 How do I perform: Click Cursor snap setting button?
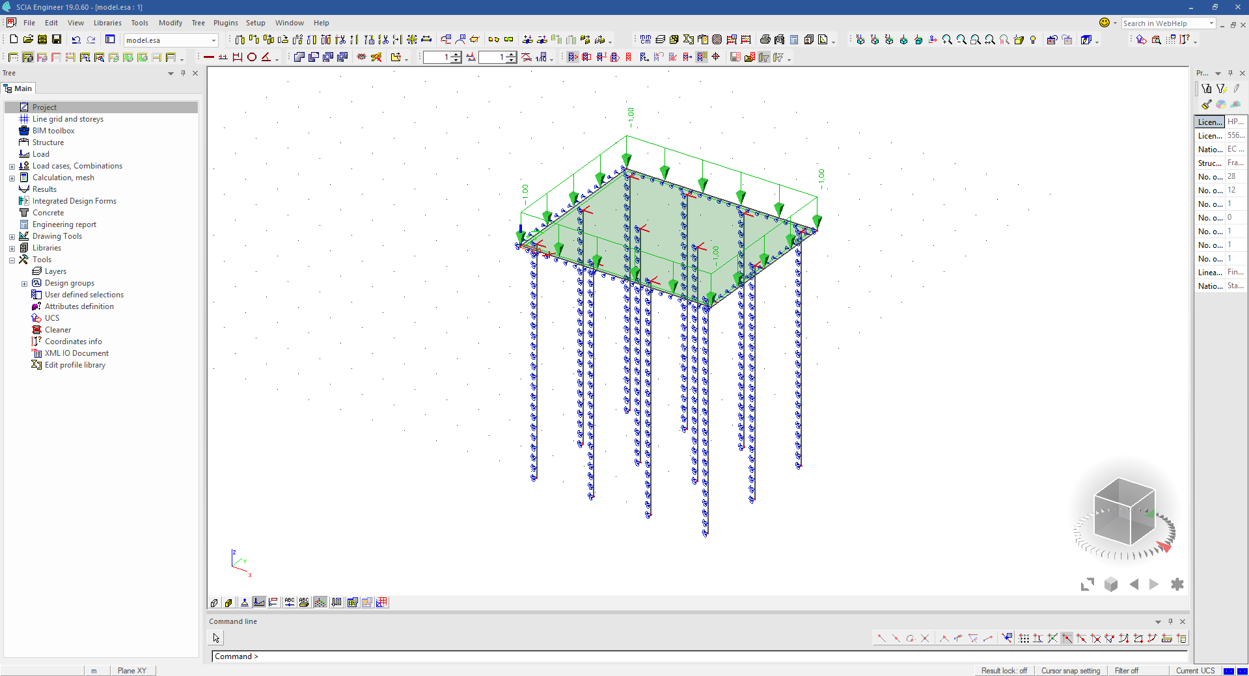point(1070,671)
